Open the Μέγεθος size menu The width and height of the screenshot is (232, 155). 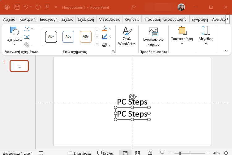206,36
